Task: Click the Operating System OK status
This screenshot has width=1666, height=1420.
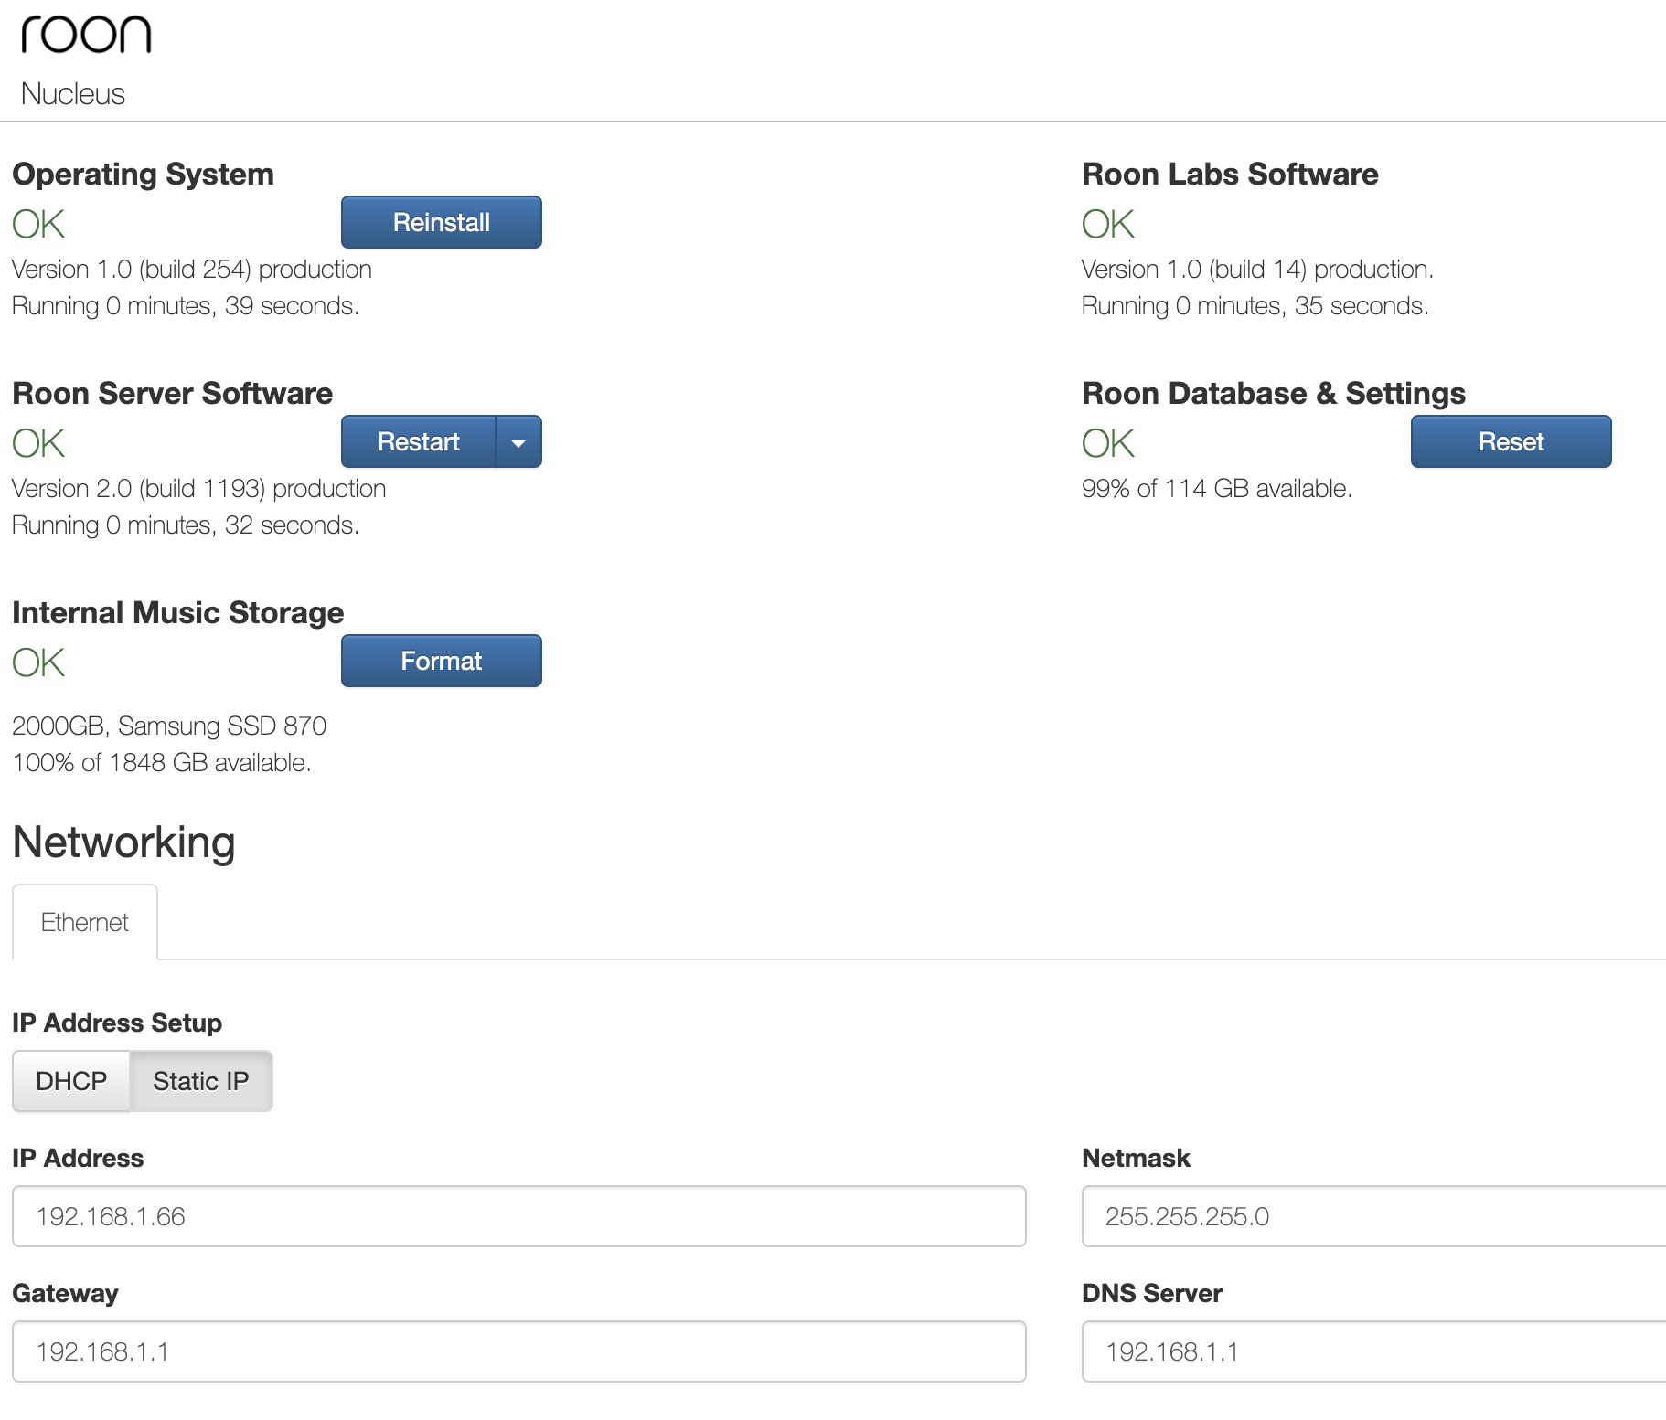Action: click(38, 224)
